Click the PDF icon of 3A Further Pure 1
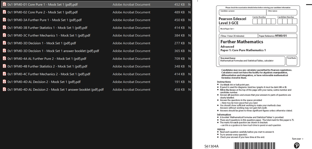 click(4, 20)
